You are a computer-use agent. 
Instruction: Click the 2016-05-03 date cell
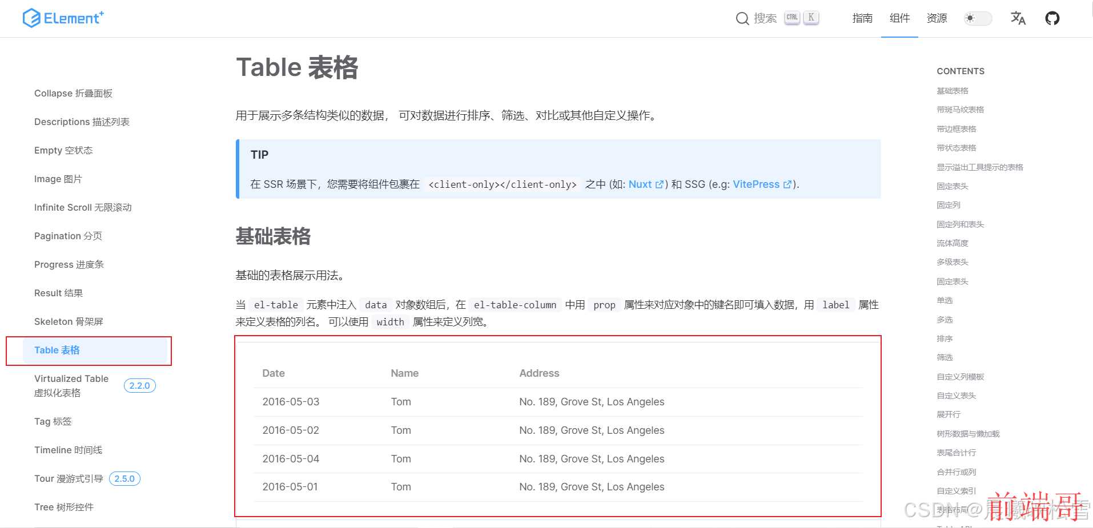pos(291,402)
